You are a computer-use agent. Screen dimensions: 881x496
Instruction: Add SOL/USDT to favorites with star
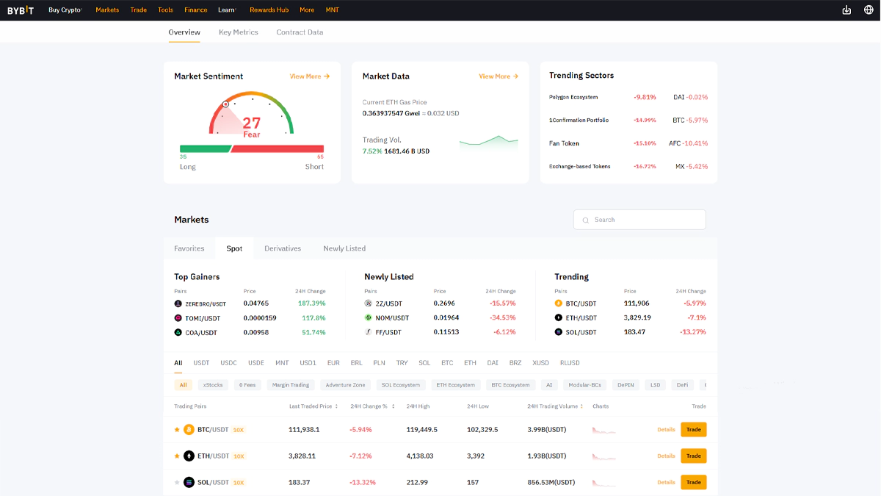(177, 483)
